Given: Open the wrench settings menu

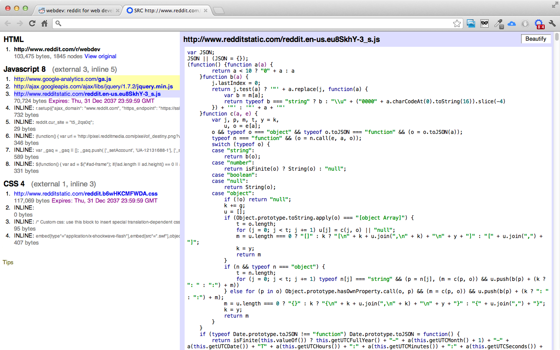Looking at the screenshot, I should pos(552,24).
